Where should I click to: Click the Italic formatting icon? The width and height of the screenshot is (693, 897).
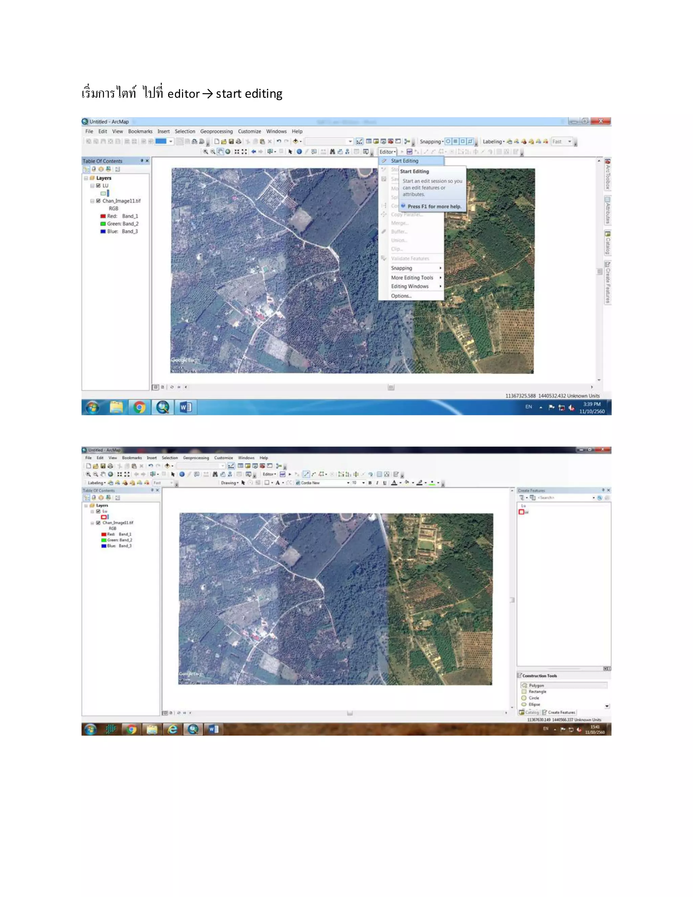377,483
